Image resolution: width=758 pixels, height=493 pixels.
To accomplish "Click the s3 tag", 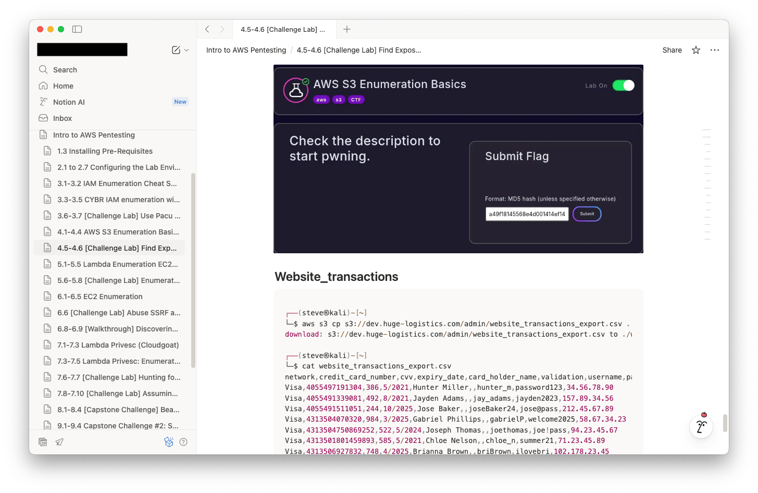I will tap(339, 100).
